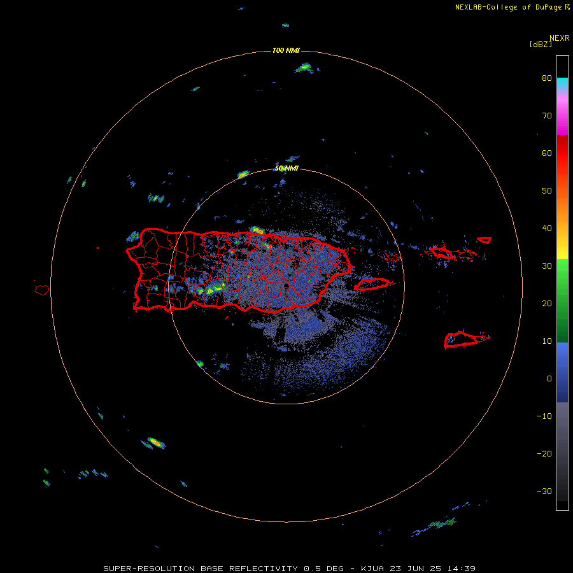Click the 50 value on dBZ scale
Viewport: 573px width, 573px height.
point(547,191)
